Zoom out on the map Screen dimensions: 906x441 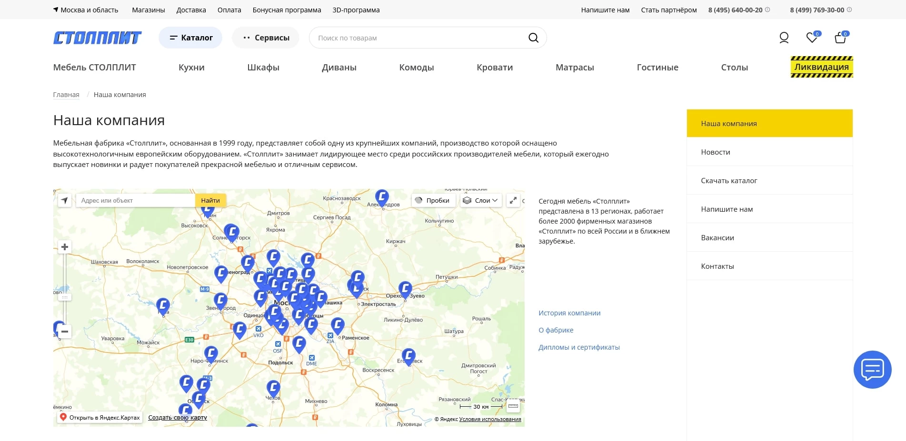coord(65,332)
